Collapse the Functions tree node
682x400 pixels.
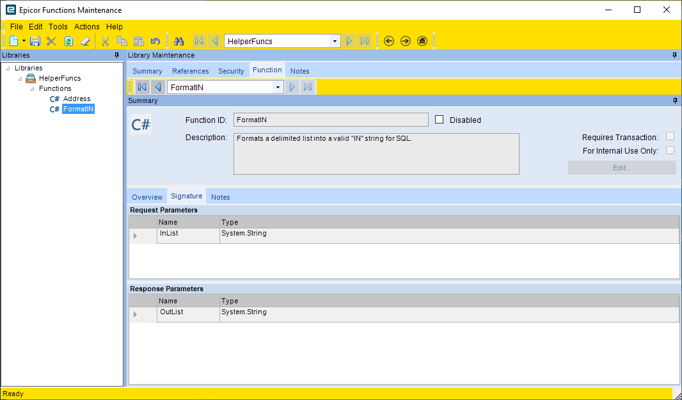point(32,89)
